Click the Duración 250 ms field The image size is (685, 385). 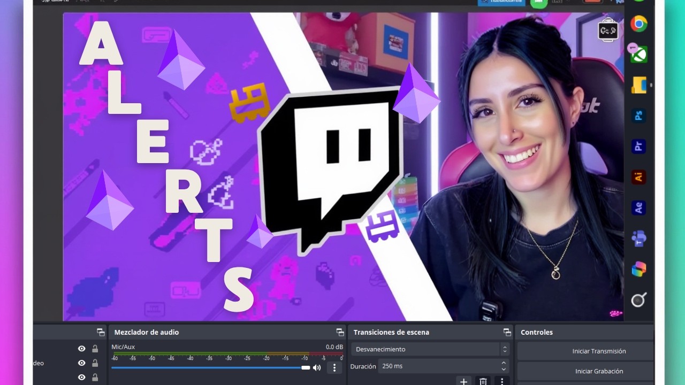point(443,366)
